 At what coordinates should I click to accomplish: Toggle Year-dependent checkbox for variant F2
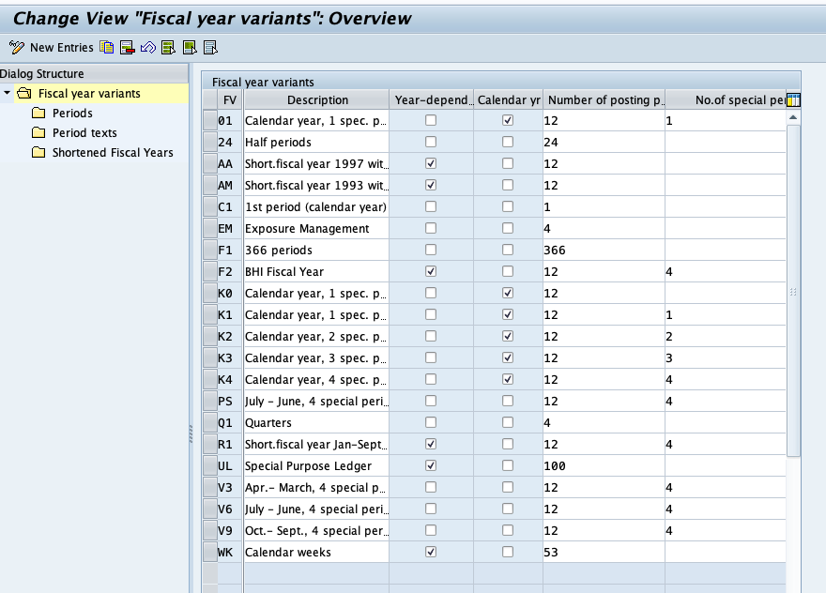pyautogui.click(x=431, y=271)
